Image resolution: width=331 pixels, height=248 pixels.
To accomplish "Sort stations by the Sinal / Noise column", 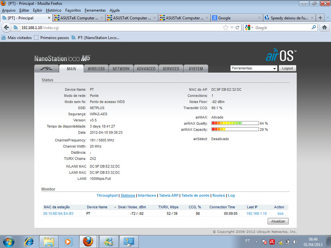I will 132,207.
